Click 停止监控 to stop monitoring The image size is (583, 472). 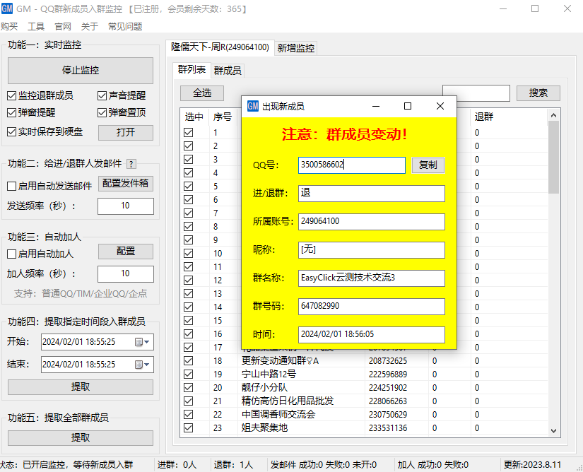coord(80,71)
